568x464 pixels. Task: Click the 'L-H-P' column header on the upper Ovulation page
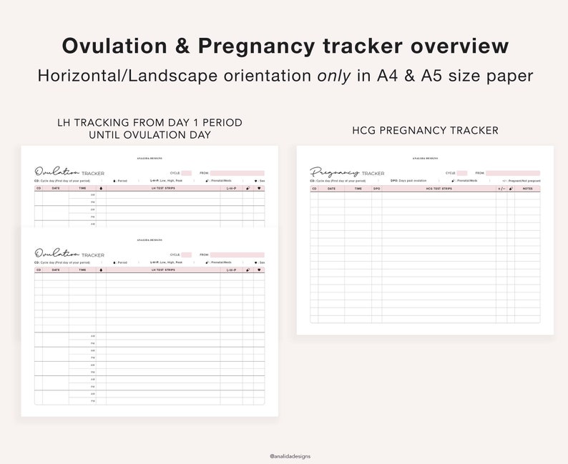[x=232, y=188]
